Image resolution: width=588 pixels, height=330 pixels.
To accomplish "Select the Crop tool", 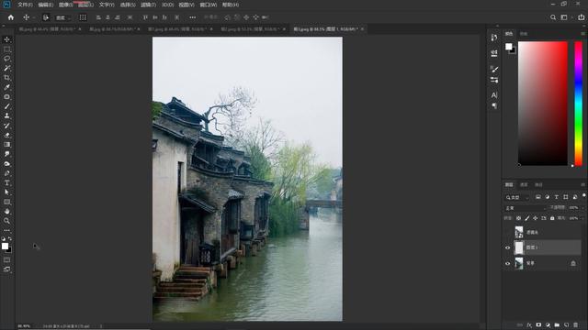I will (x=6, y=78).
